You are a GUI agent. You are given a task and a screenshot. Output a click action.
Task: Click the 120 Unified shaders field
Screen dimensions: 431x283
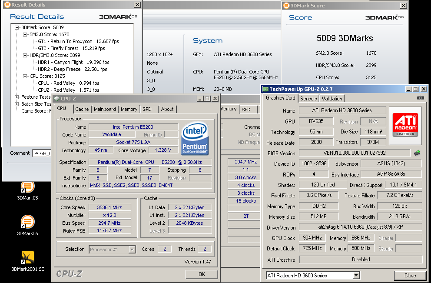coord(322,185)
